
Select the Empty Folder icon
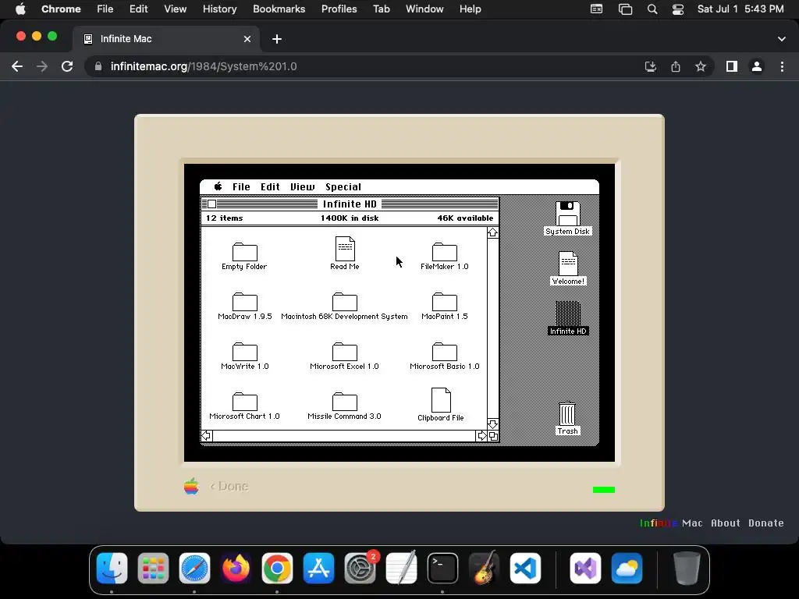(x=244, y=252)
